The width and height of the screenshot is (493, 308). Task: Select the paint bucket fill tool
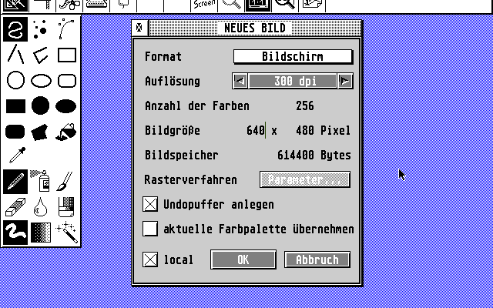click(x=67, y=130)
